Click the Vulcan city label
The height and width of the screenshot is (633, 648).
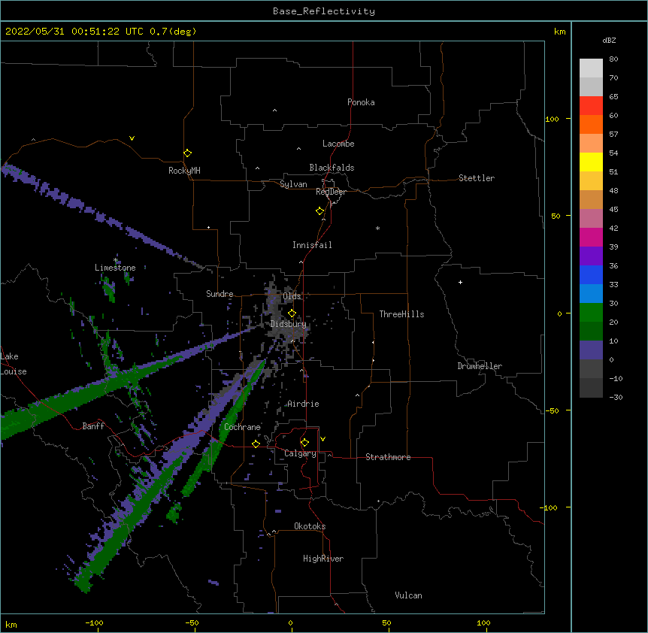coord(408,595)
